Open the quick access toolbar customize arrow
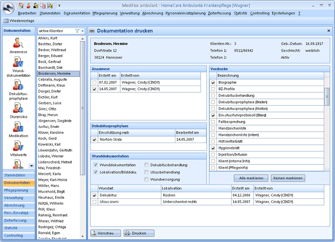 pyautogui.click(x=59, y=6)
